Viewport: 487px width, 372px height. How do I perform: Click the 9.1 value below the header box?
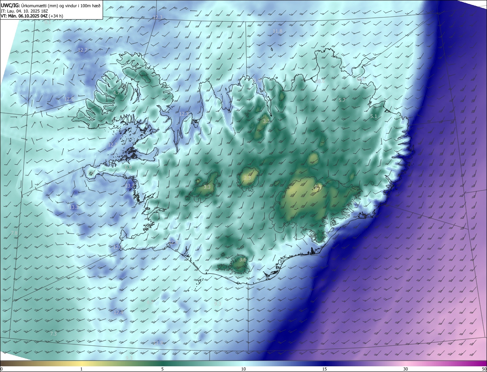click(x=47, y=22)
